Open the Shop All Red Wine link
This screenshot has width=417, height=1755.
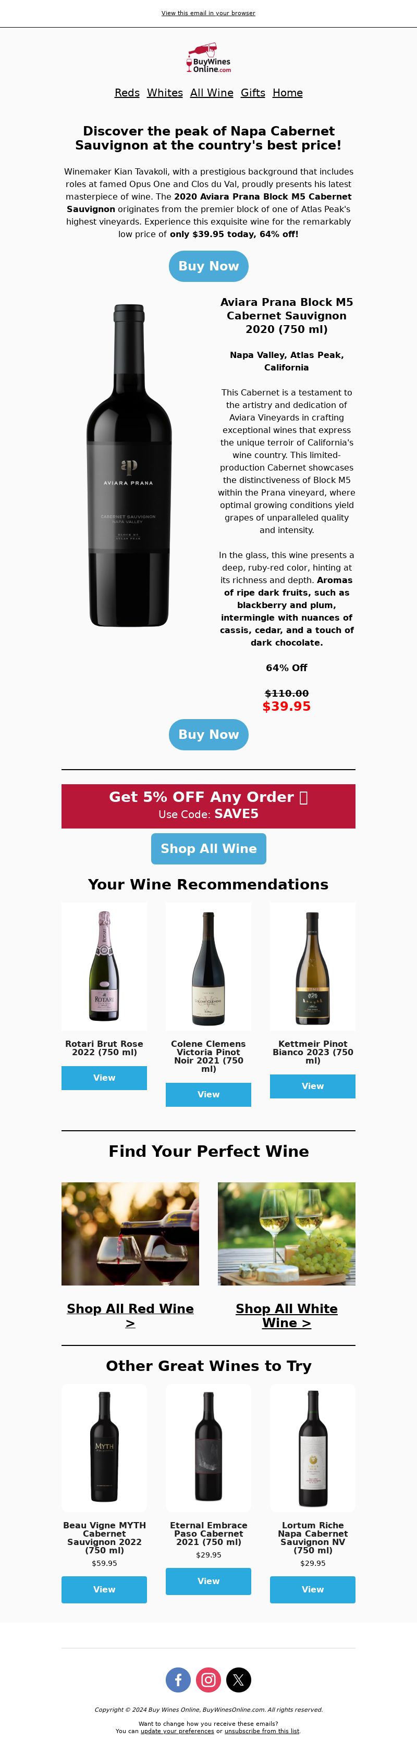(130, 1316)
